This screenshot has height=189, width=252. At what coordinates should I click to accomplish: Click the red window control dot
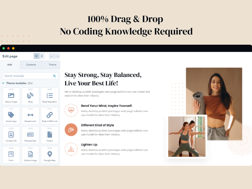(x=9, y=49)
